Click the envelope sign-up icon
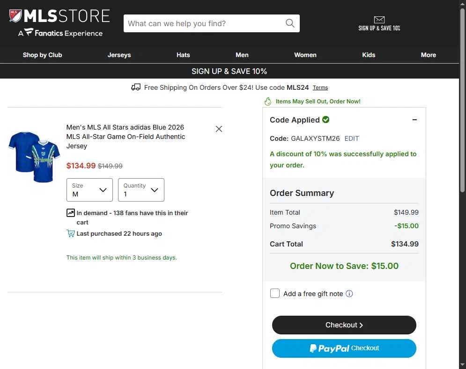Viewport: 466px width, 369px height. coord(379,20)
